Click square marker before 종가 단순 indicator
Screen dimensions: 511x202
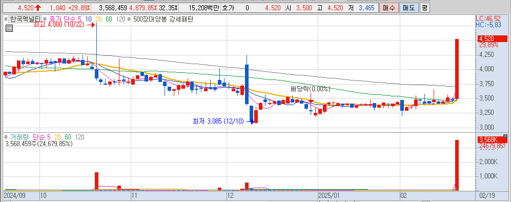point(45,19)
